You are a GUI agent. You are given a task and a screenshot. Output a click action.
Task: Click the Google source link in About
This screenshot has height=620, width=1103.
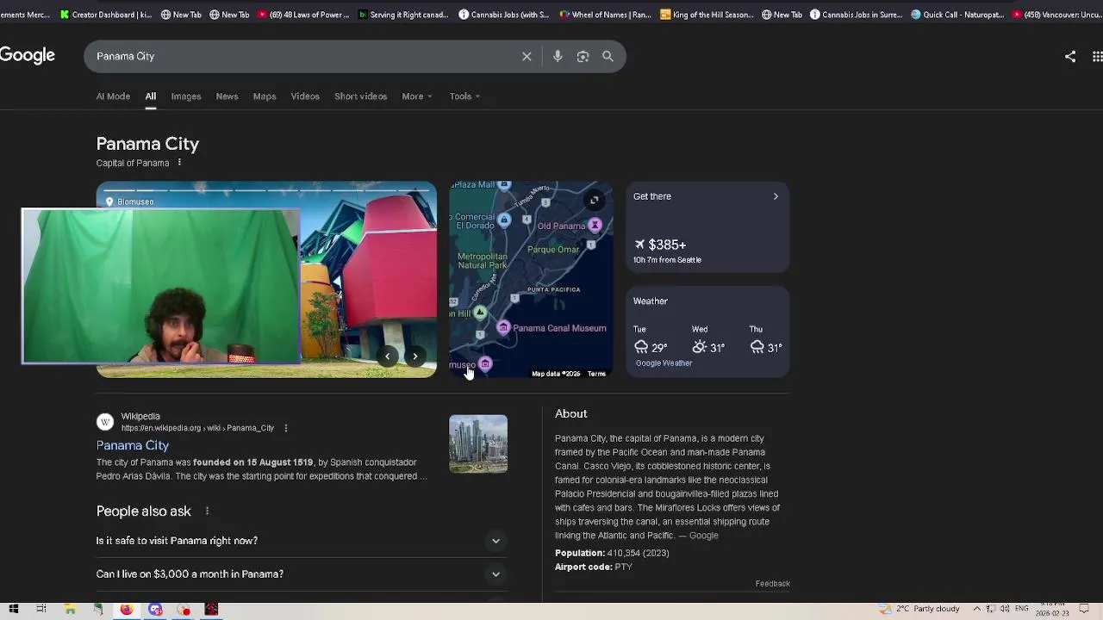(x=703, y=536)
